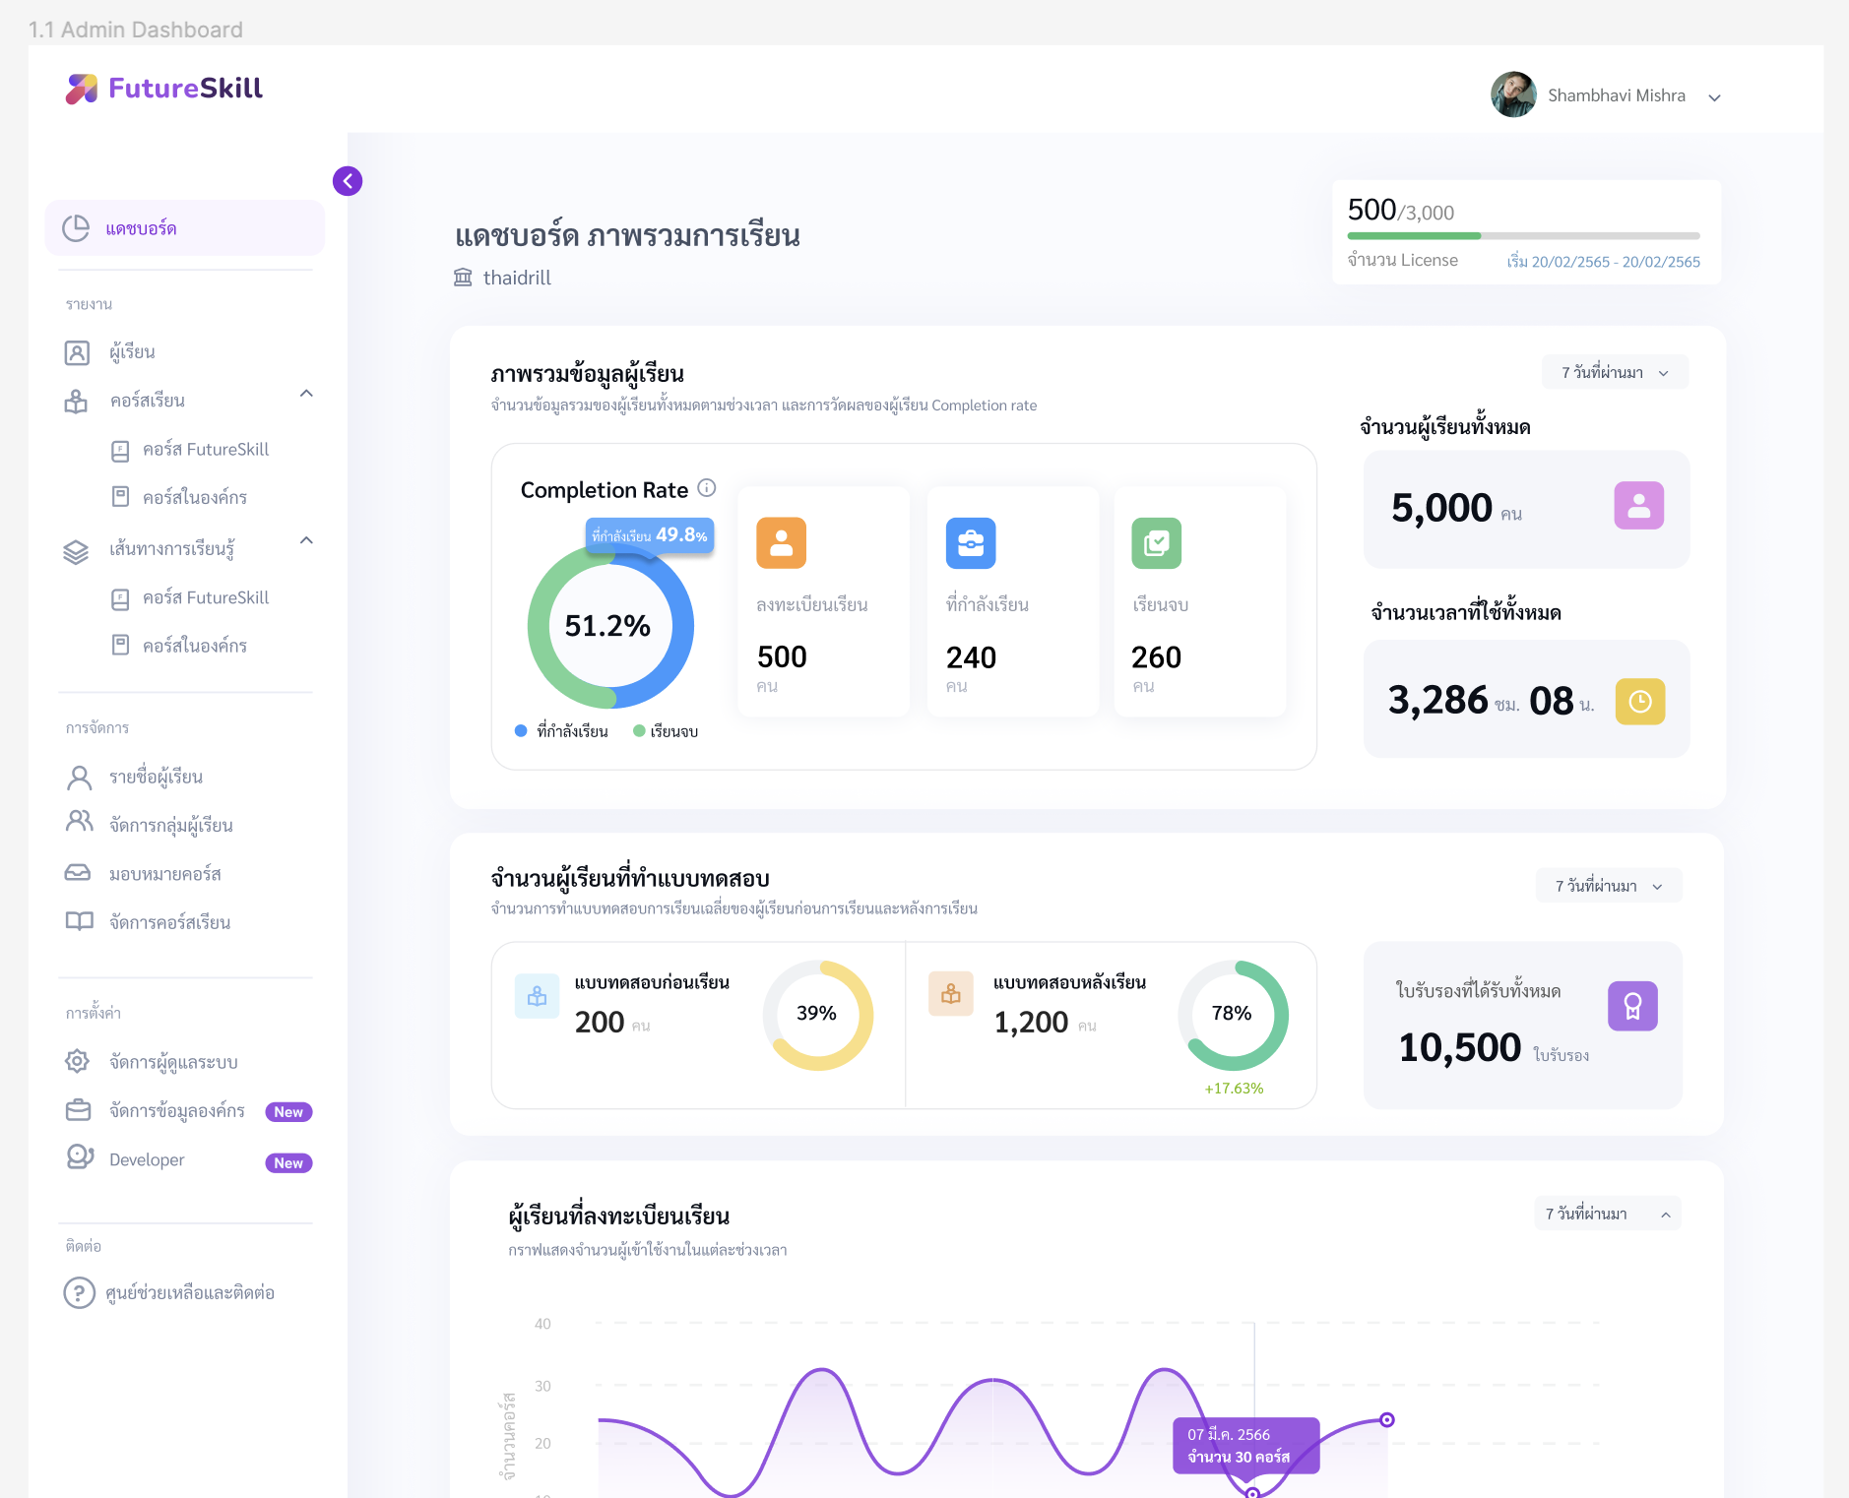
Task: Click the purple certificate ribbon icon
Action: pos(1633,1006)
